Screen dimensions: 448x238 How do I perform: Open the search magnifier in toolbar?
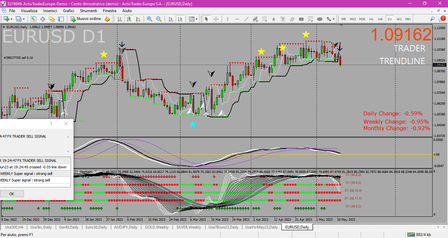coord(433,19)
